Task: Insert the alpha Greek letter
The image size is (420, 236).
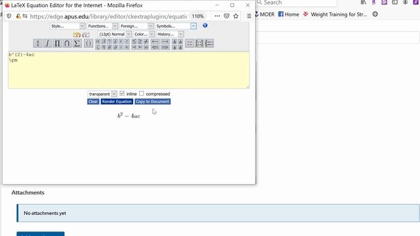Action: pos(98,41)
